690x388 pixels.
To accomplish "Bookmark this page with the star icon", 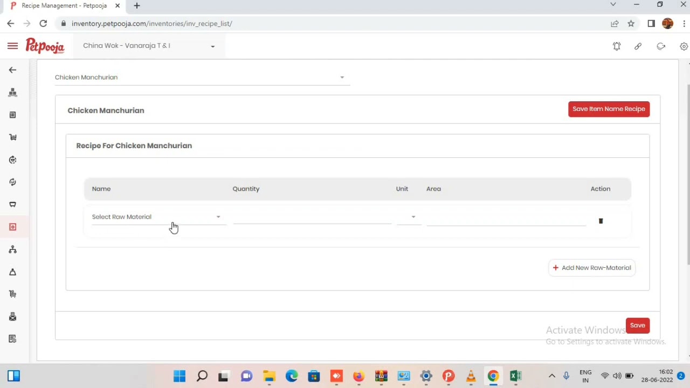I will click(x=631, y=24).
